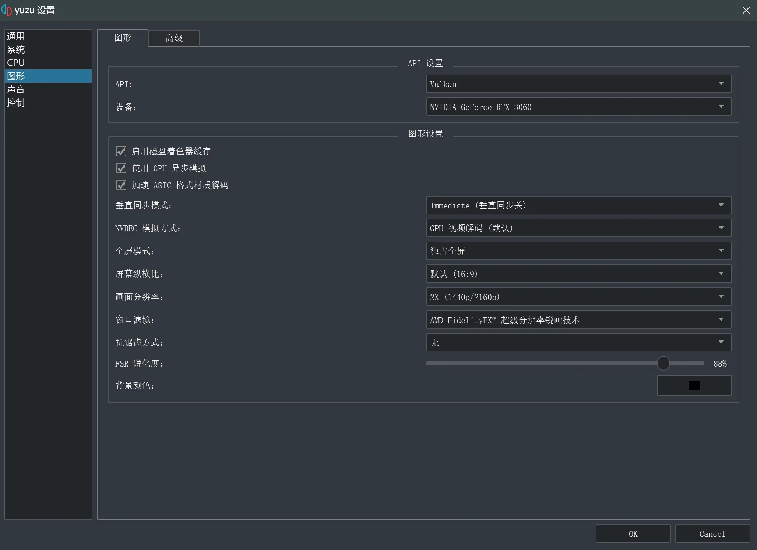
Task: Select 声音 in the sidebar
Action: coord(48,89)
